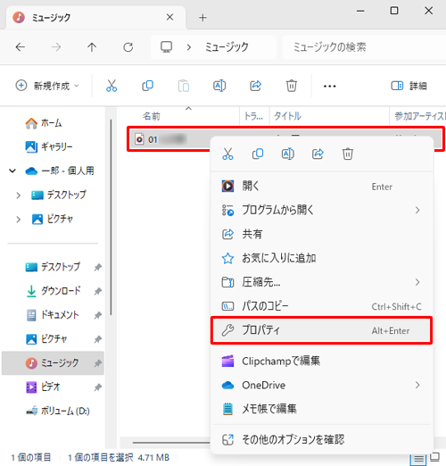Switch to the large icons view
446x466 pixels.
tap(434, 457)
